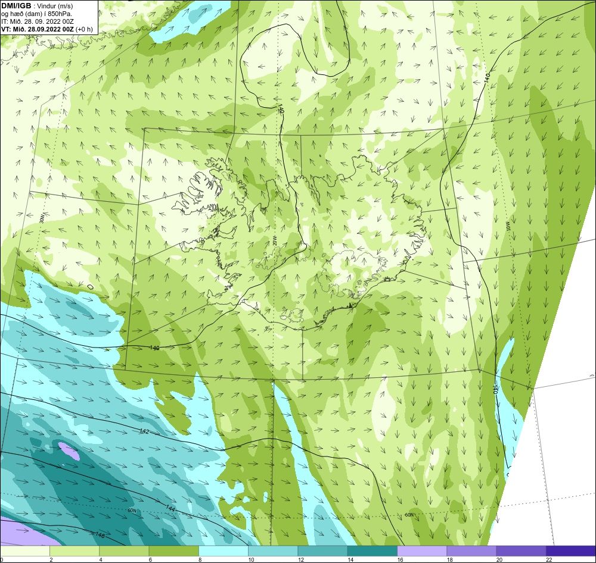Click the 4–6 m/s medium green legend swatch
The image size is (596, 563).
124,551
